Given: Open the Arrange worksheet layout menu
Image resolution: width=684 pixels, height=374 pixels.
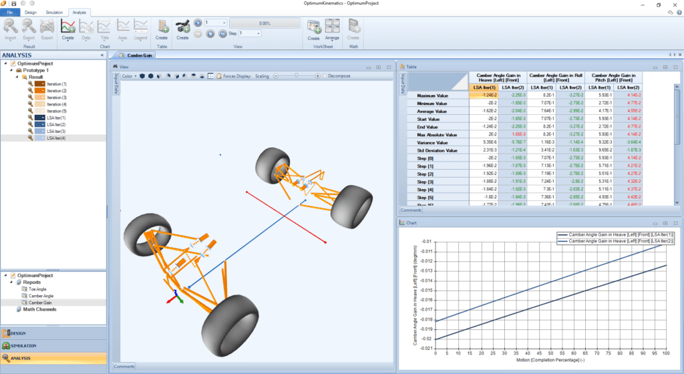Looking at the screenshot, I should click(x=332, y=29).
